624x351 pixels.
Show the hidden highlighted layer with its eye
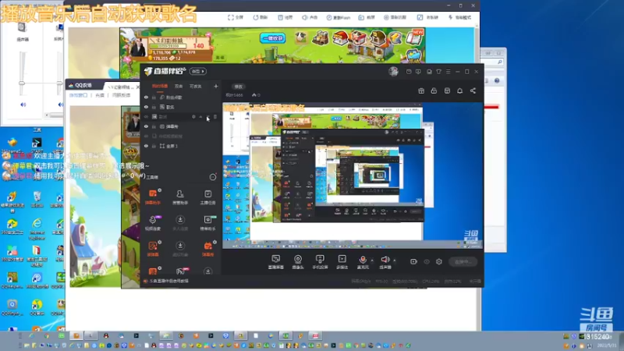(146, 116)
